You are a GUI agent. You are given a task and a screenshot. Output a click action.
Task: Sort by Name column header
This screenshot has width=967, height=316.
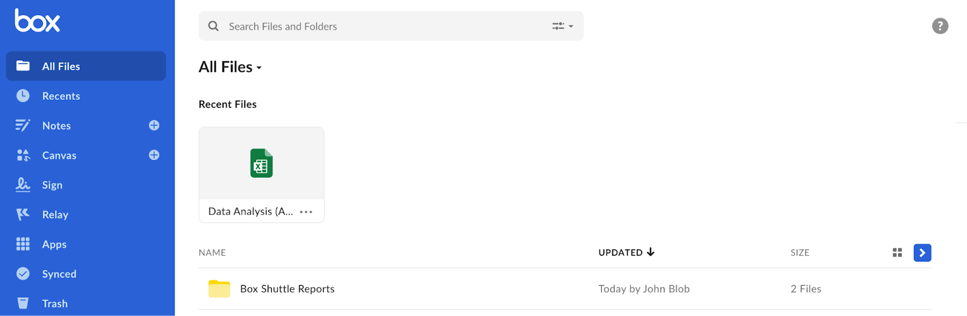(212, 253)
